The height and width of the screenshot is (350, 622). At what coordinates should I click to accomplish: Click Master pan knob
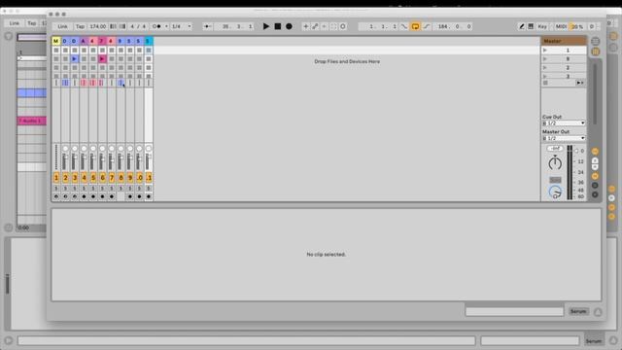coord(555,162)
